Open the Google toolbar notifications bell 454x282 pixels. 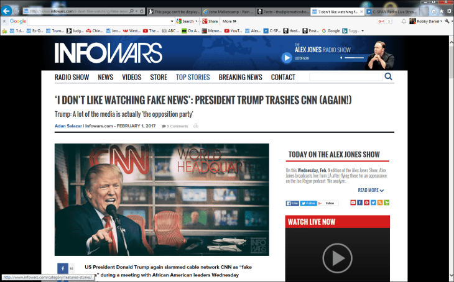pos(404,21)
